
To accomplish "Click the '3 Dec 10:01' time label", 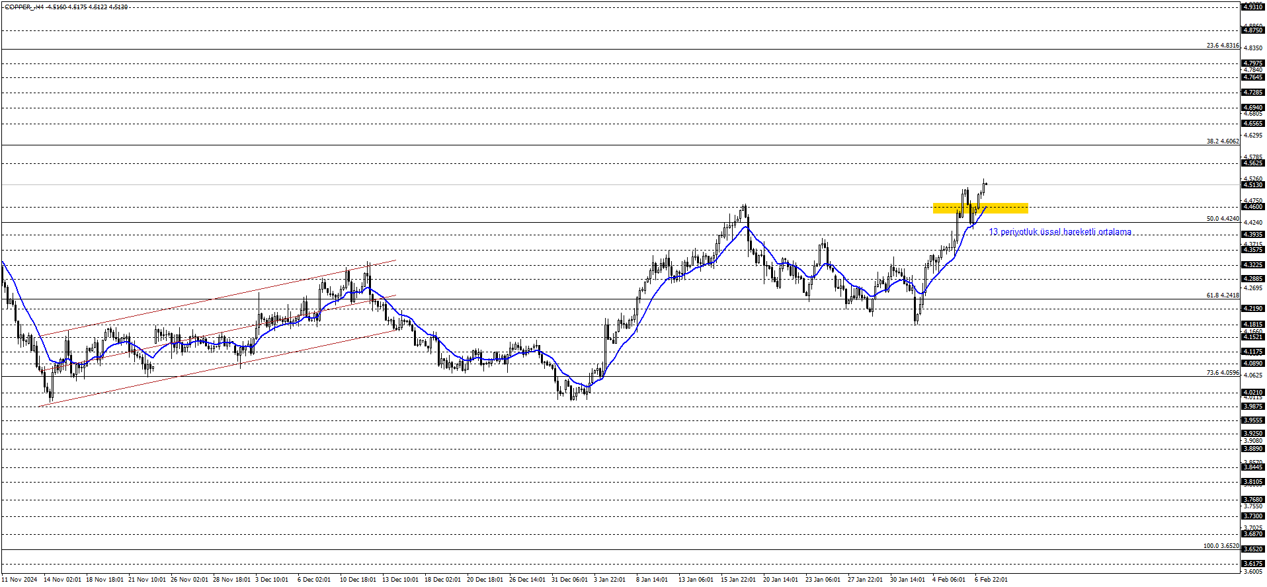I will (272, 580).
